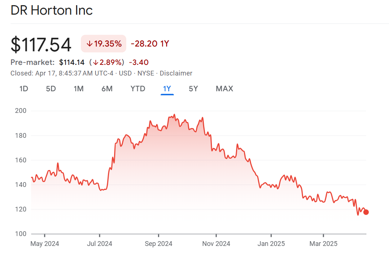Click the pre-market price $114.14

(x=72, y=62)
